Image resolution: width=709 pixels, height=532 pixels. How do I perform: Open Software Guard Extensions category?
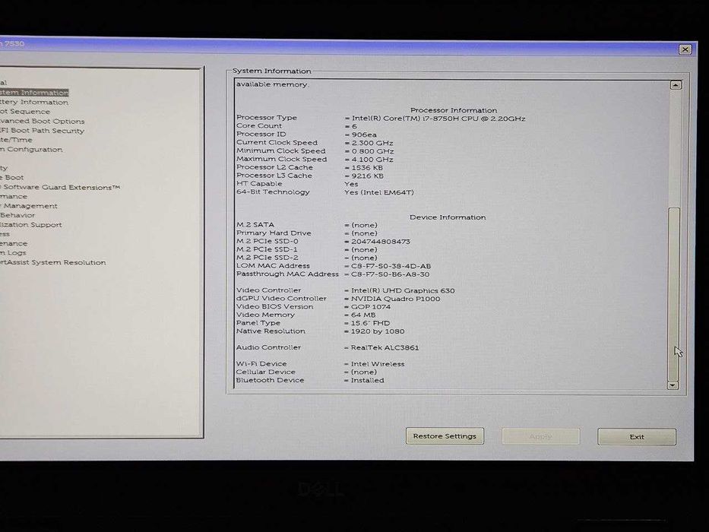60,187
